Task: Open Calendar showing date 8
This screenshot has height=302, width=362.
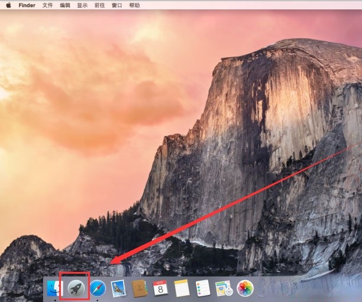Action: [160, 288]
